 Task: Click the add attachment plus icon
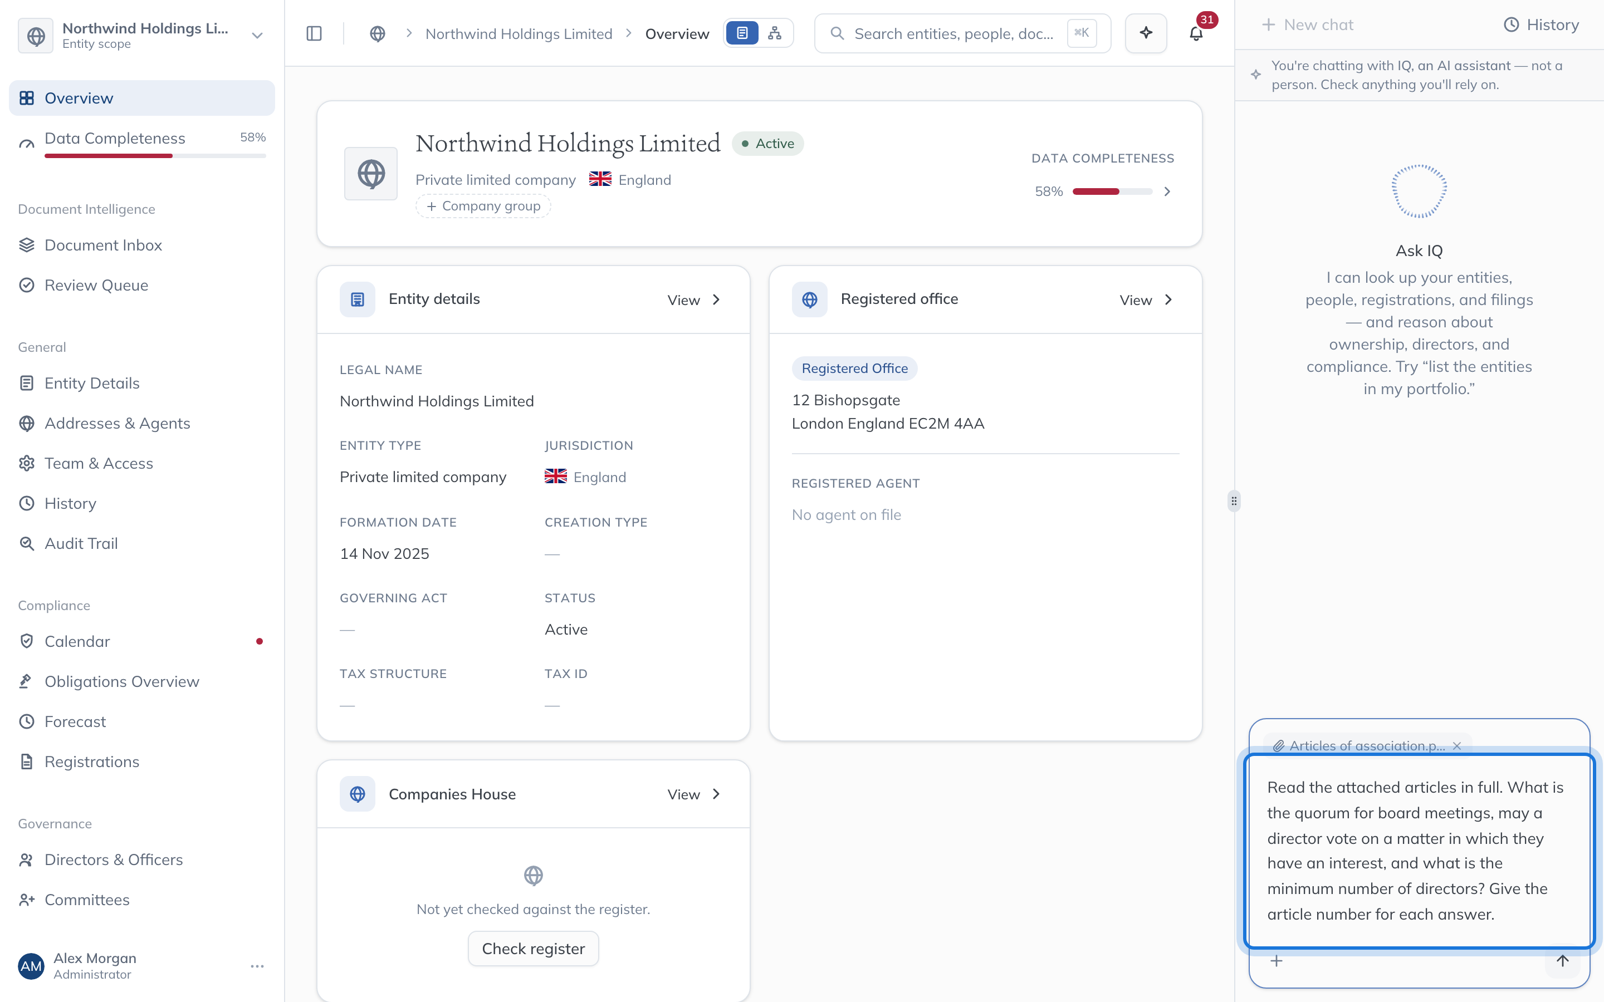pyautogui.click(x=1277, y=960)
